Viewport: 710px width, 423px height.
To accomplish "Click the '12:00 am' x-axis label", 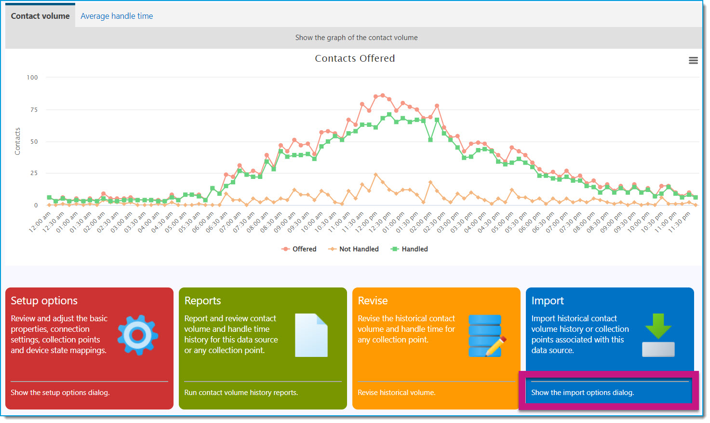I will [x=40, y=222].
